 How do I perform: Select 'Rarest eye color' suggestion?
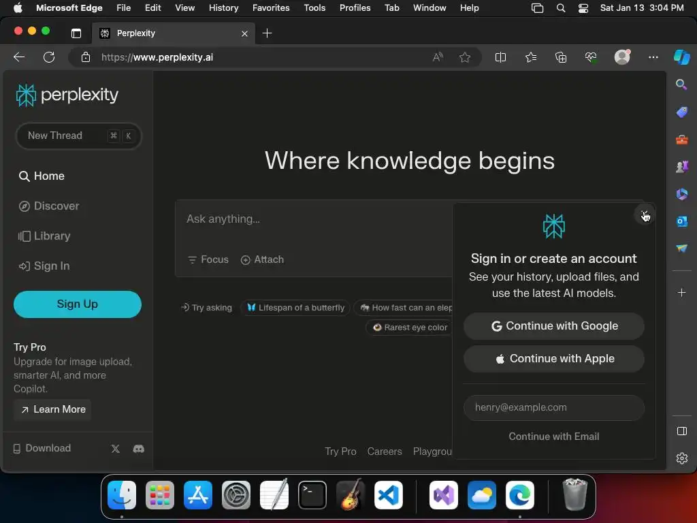410,328
